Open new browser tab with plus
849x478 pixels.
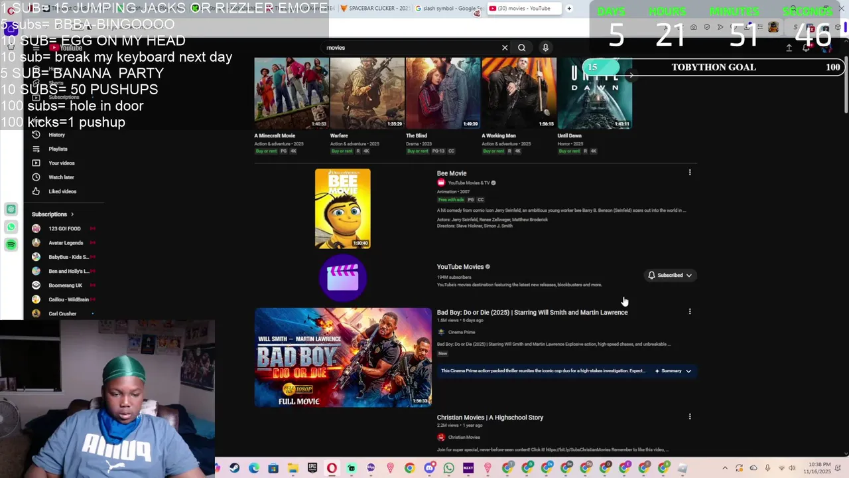coord(569,9)
